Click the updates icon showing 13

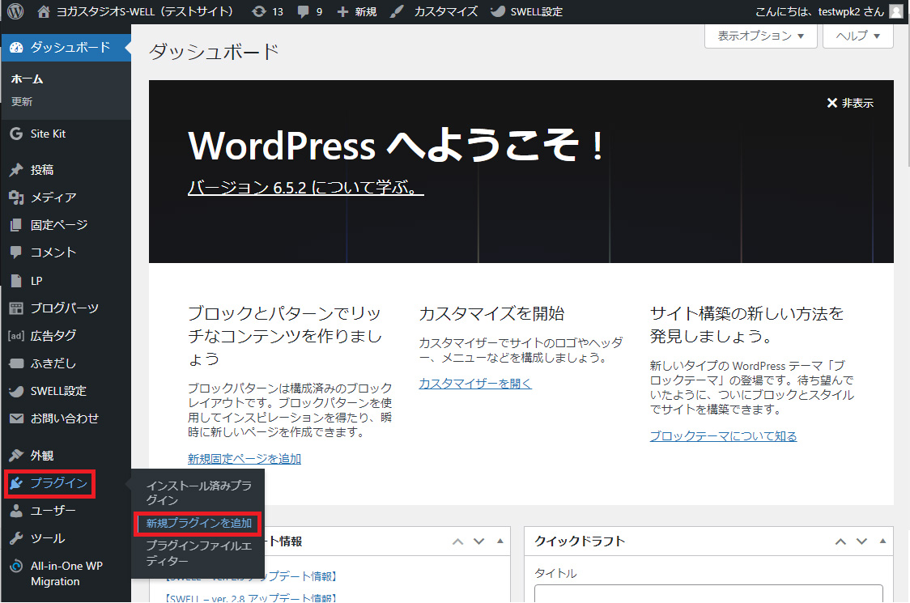pyautogui.click(x=259, y=11)
